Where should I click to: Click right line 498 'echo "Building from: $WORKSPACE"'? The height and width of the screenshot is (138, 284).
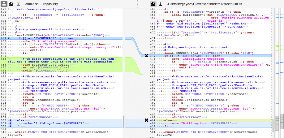pyautogui.click(x=201, y=123)
